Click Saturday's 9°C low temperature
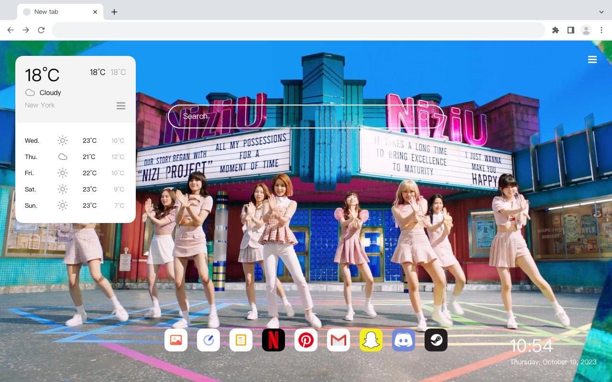Image resolution: width=612 pixels, height=382 pixels. (119, 190)
